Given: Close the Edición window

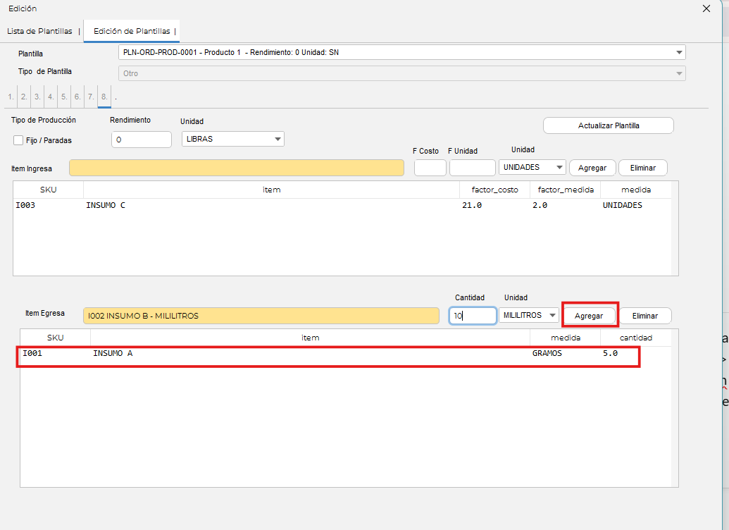Looking at the screenshot, I should tap(706, 8).
